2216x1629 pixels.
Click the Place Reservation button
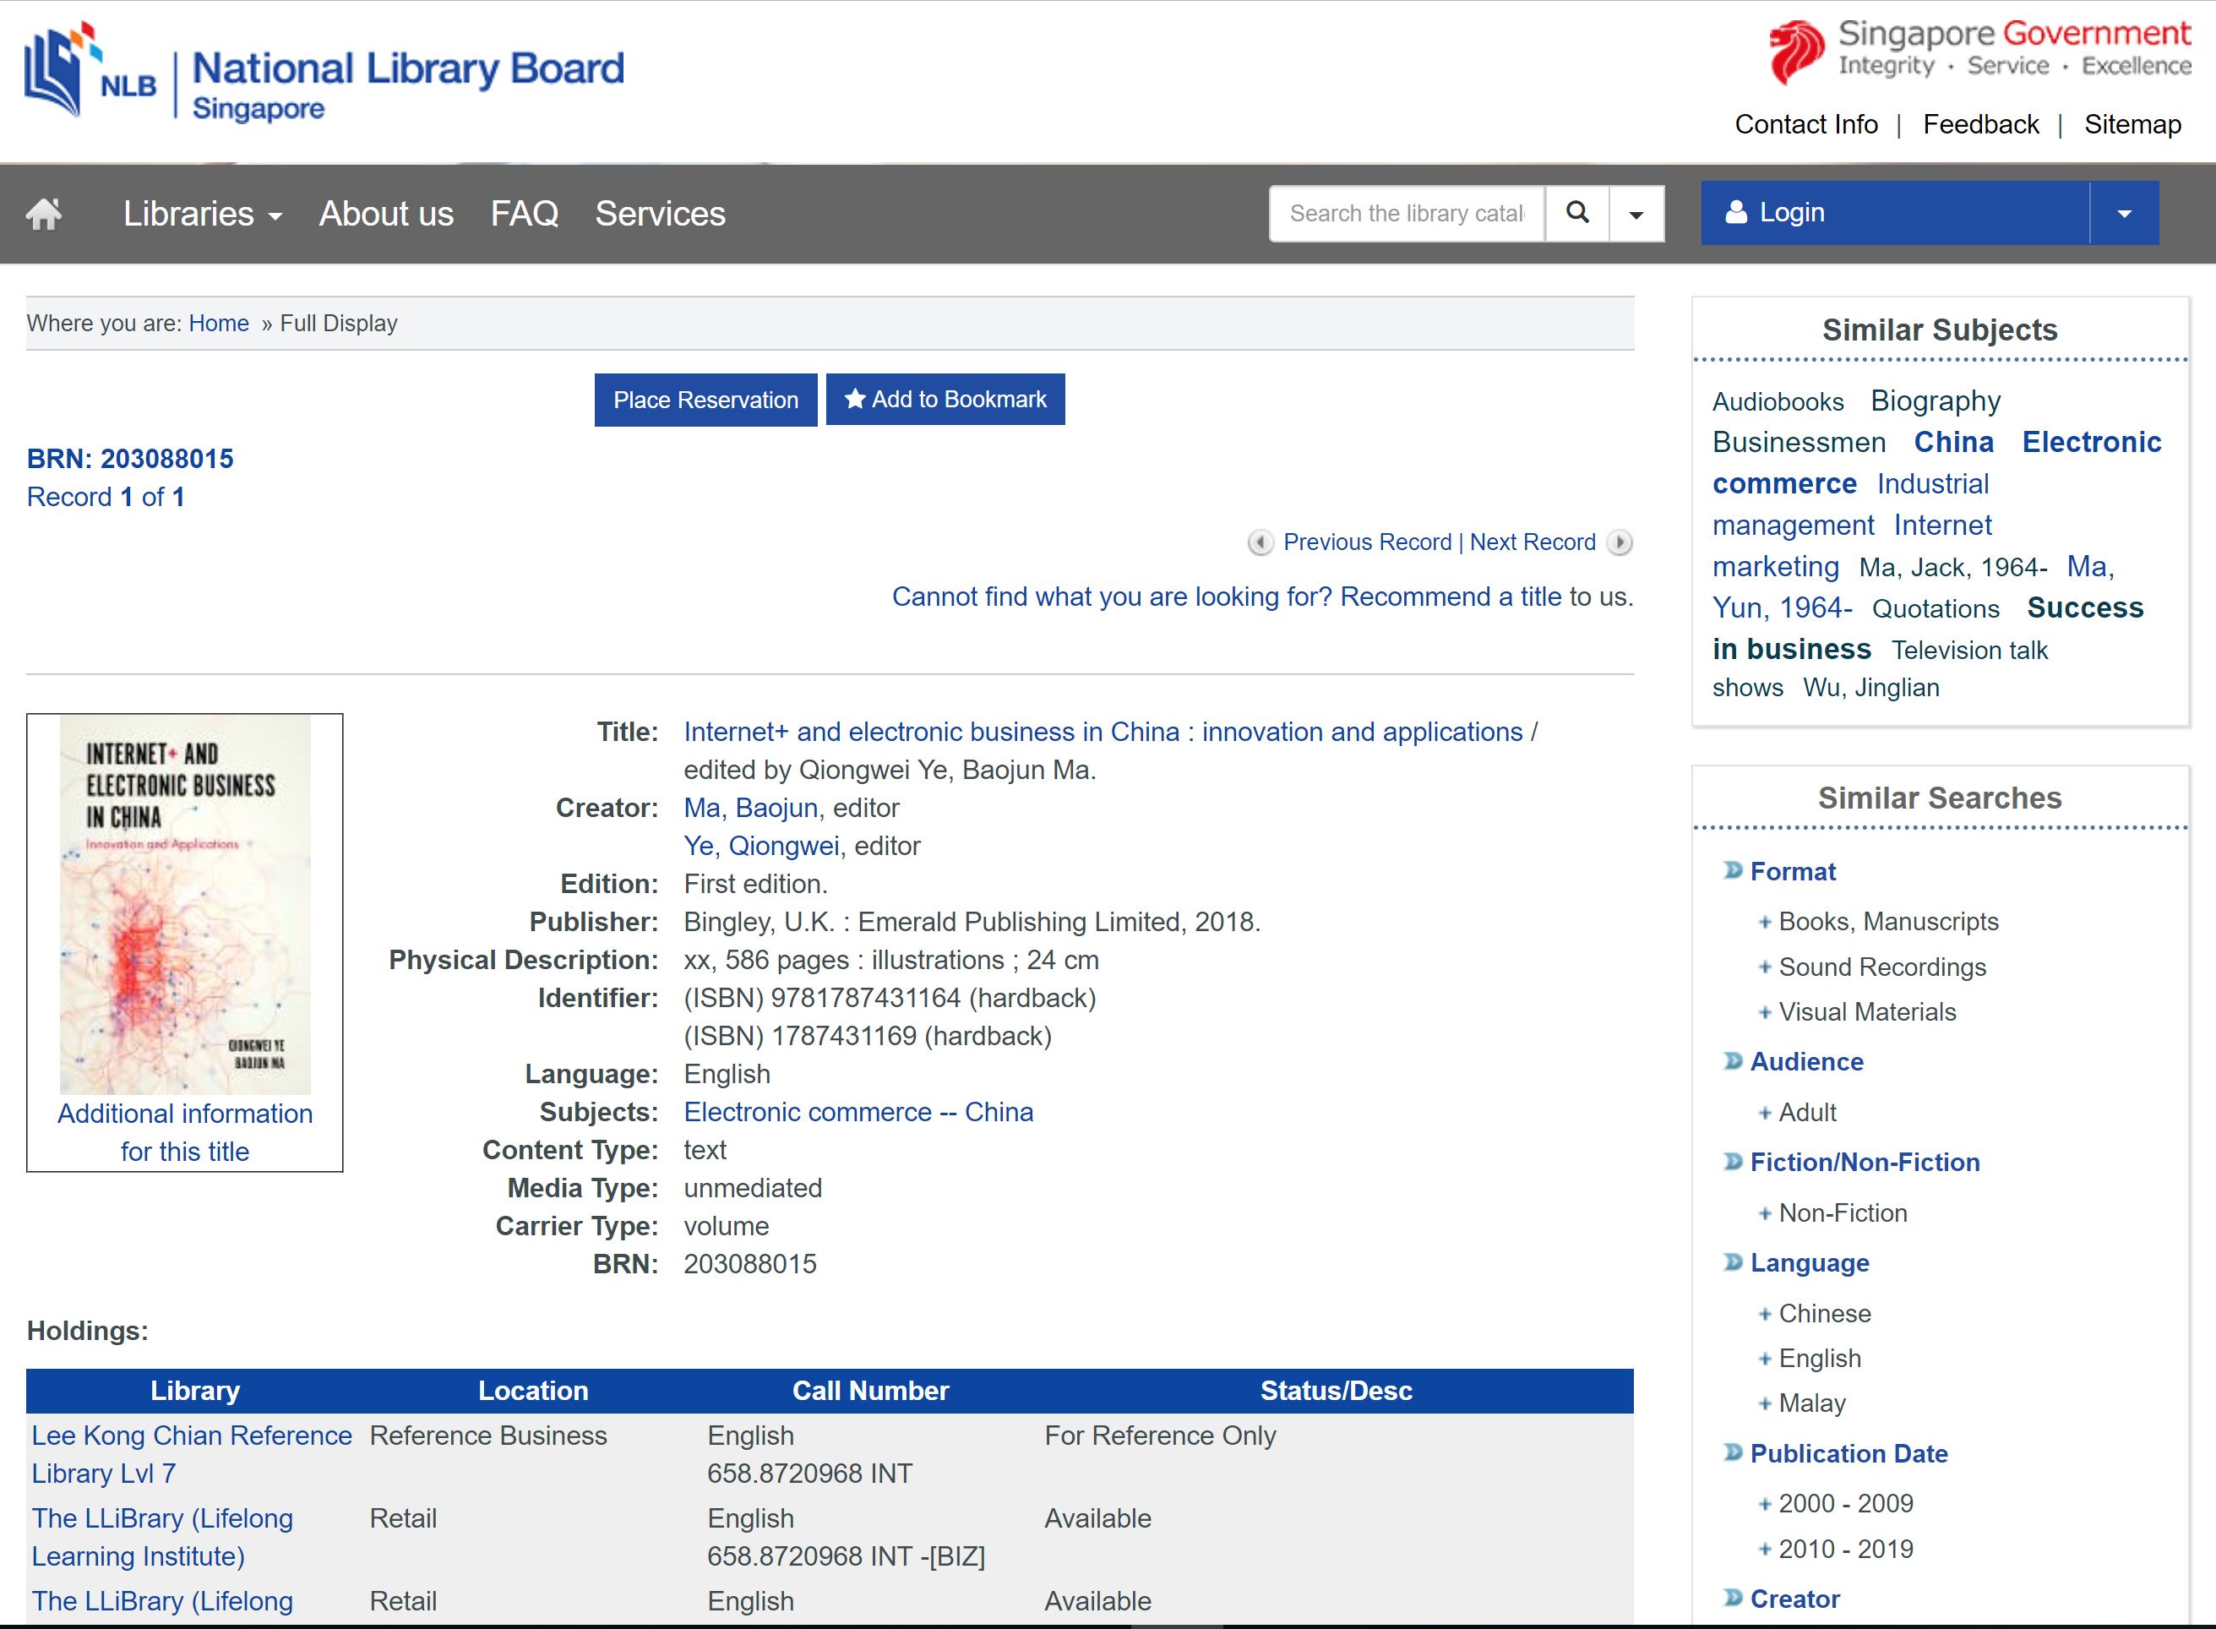click(x=705, y=400)
